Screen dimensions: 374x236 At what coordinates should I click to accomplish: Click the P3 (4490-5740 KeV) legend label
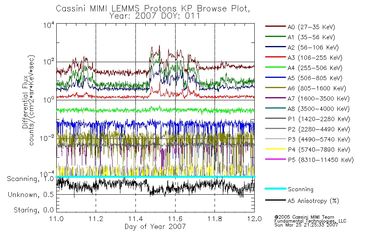pyautogui.click(x=319, y=140)
